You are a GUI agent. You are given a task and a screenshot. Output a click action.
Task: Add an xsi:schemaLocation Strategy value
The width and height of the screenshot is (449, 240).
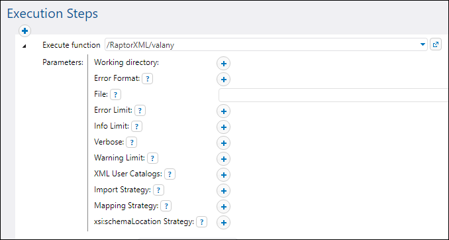click(x=224, y=223)
